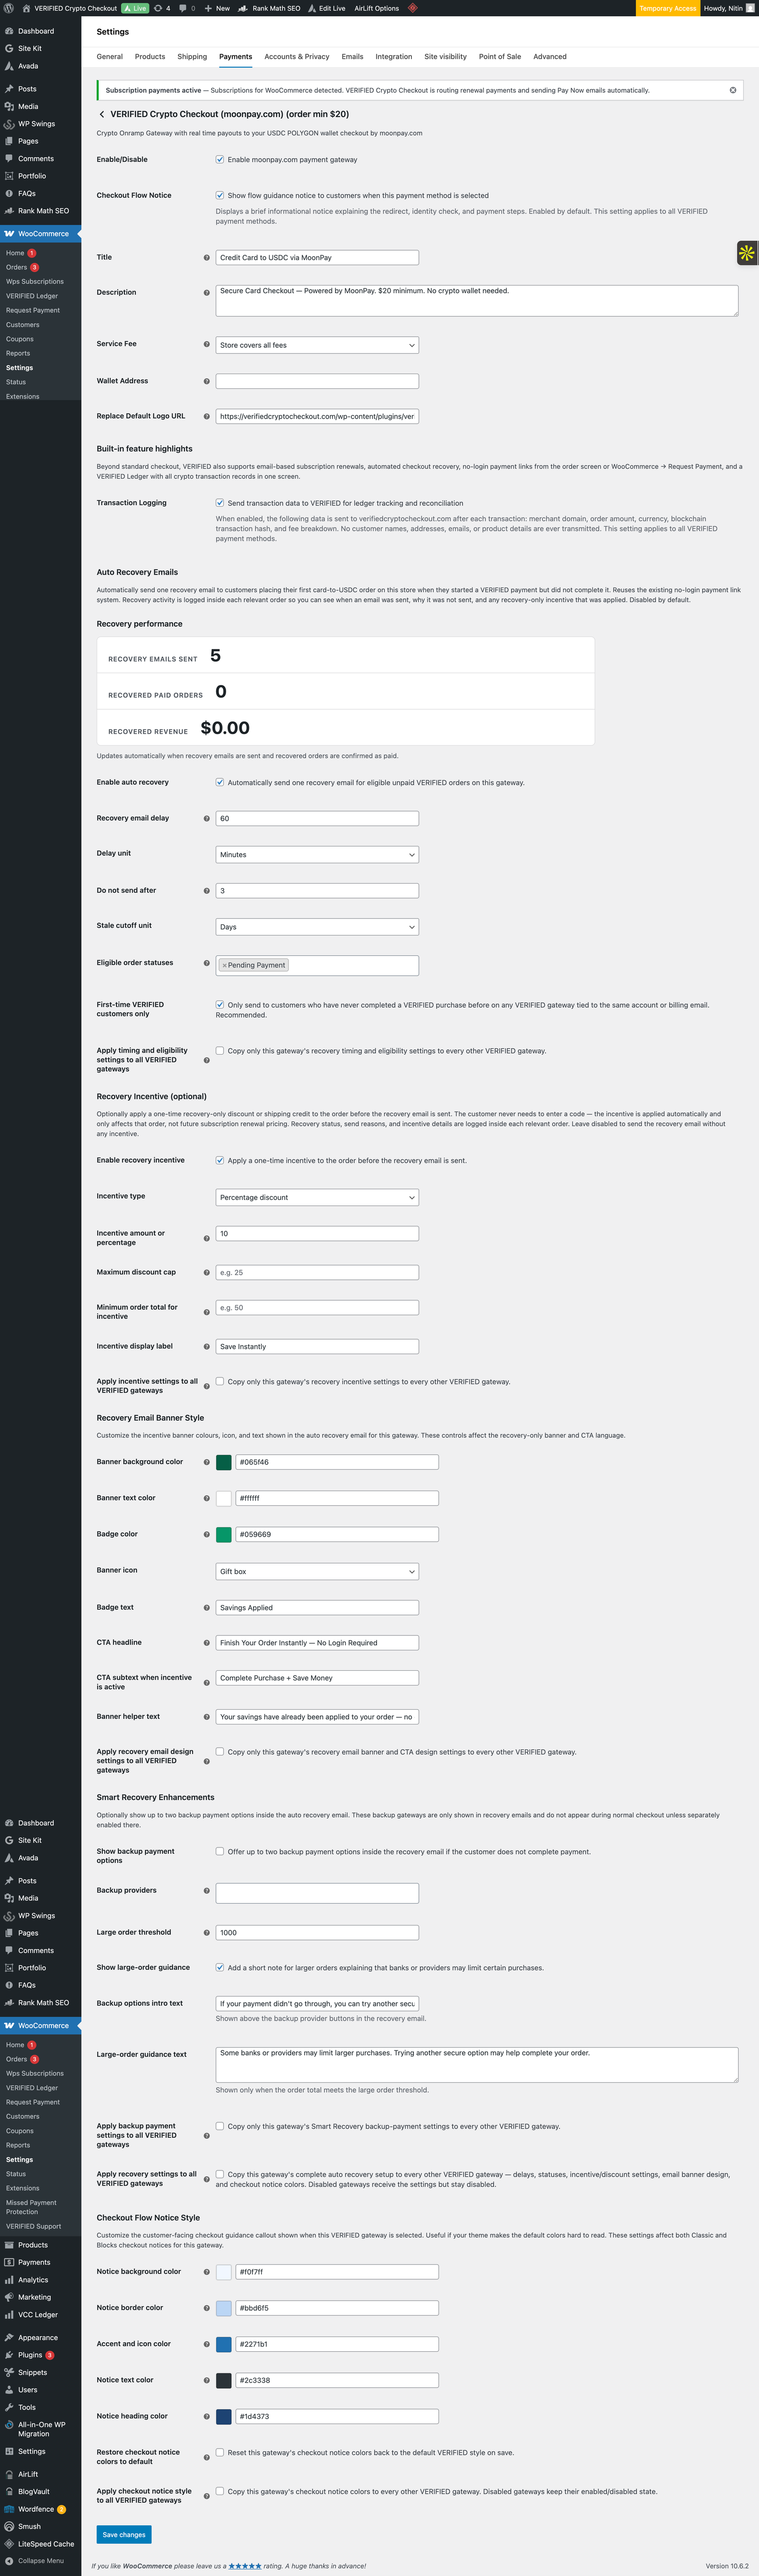This screenshot has width=759, height=2576.
Task: Click the green plugin icon floating on right edge
Action: click(746, 253)
